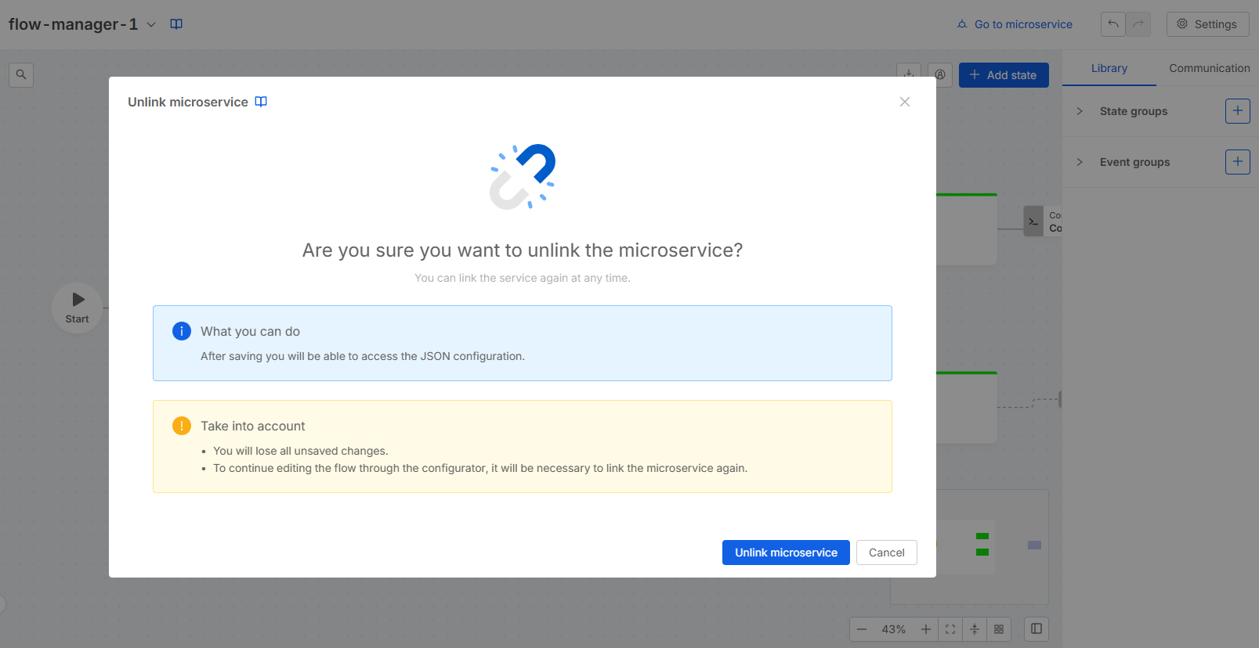Fit the canvas to the screen
Image resolution: width=1259 pixels, height=648 pixels.
point(950,629)
